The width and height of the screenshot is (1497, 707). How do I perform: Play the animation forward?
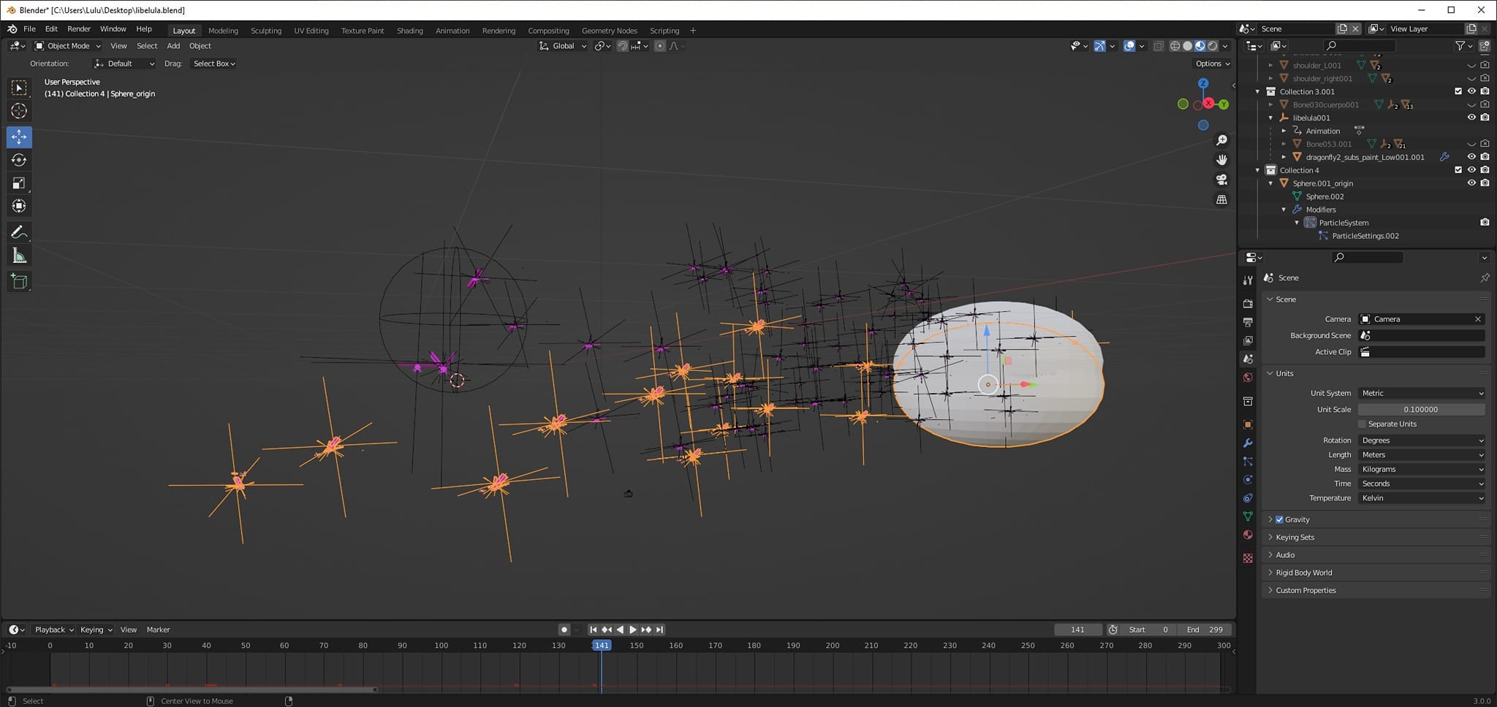click(633, 630)
